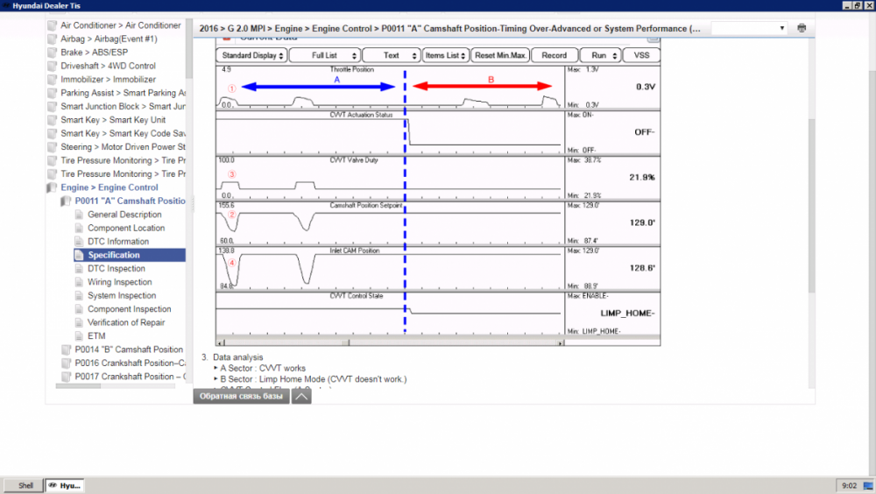Screen dimensions: 876x494
Task: Open Component Inspection page
Action: click(130, 309)
